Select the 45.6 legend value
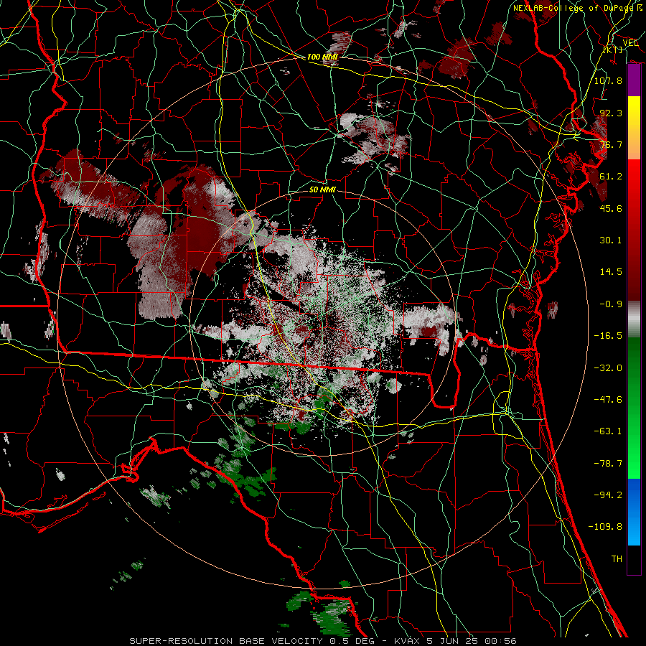The height and width of the screenshot is (646, 646). point(611,208)
